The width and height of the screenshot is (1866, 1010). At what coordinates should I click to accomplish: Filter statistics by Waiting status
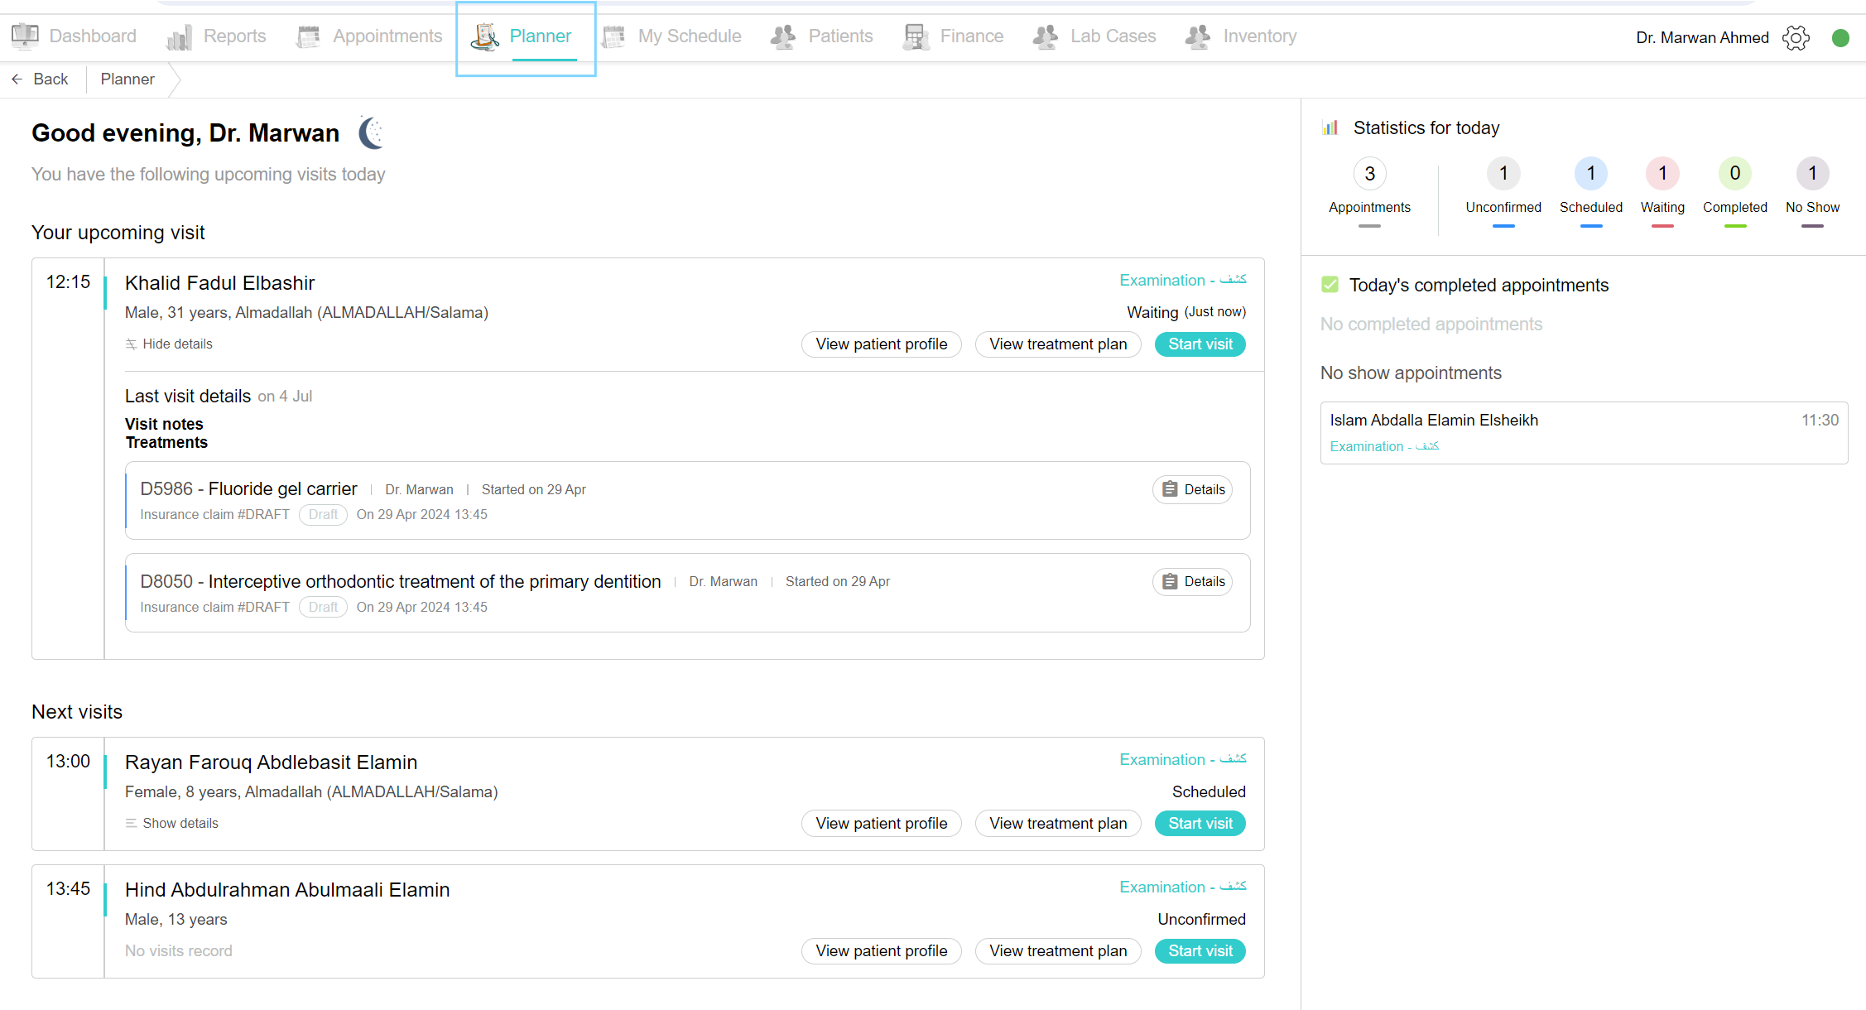tap(1662, 189)
